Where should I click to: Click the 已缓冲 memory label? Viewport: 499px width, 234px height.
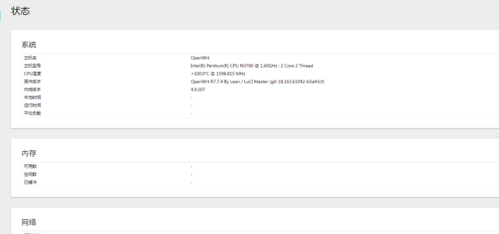[30, 182]
